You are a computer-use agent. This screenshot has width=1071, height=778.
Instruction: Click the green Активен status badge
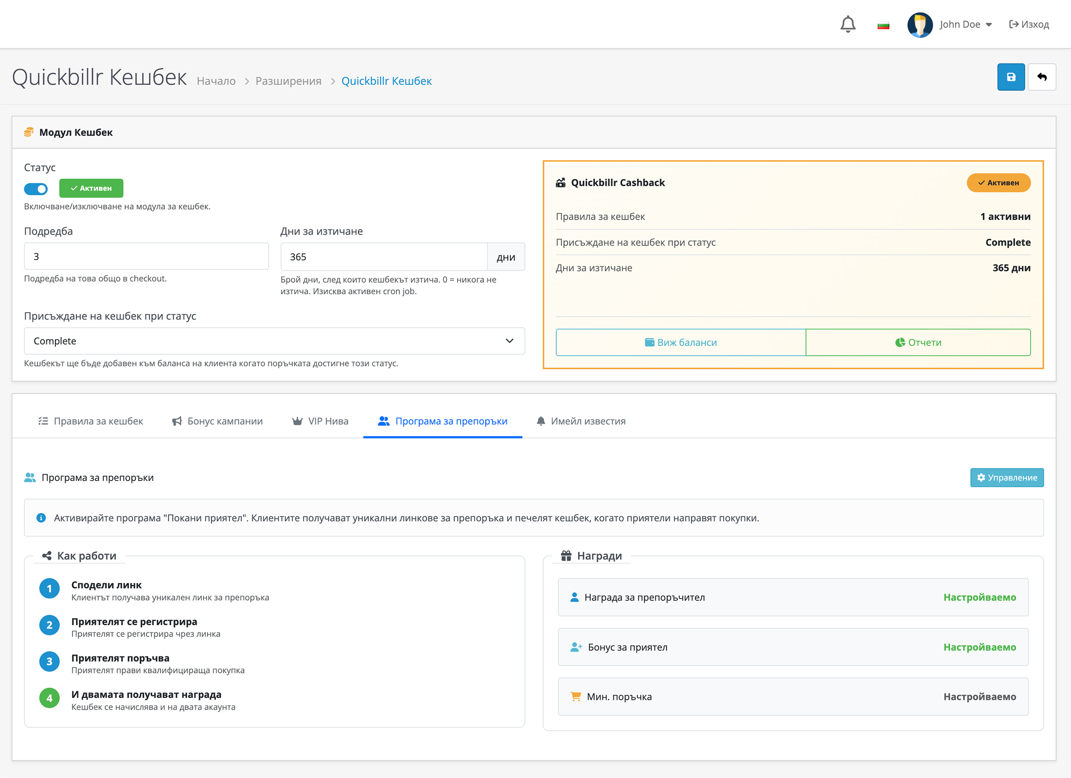[x=91, y=188]
